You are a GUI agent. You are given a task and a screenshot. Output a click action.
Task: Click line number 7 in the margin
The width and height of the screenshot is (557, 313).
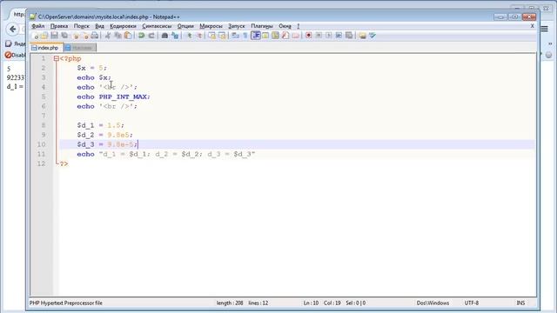click(x=44, y=116)
